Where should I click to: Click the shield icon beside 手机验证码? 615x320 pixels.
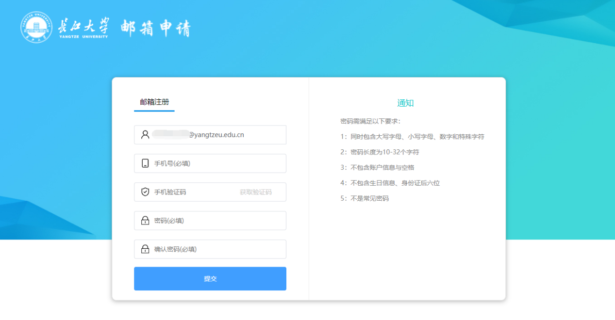click(x=145, y=192)
